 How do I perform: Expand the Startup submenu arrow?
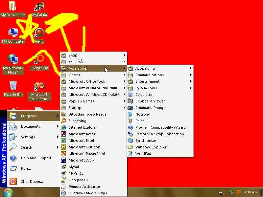click(x=125, y=108)
